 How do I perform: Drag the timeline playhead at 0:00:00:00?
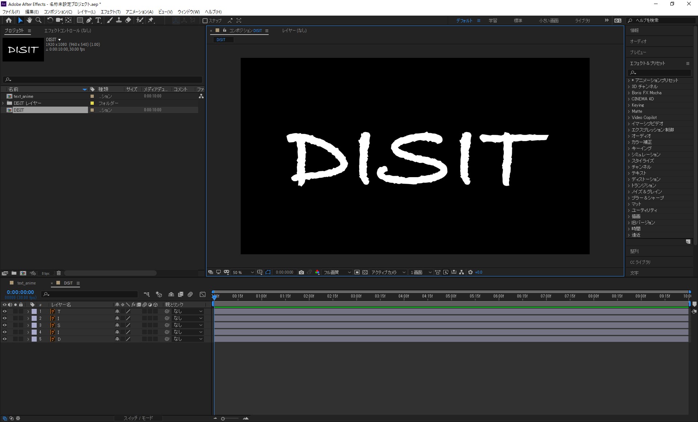pyautogui.click(x=213, y=296)
